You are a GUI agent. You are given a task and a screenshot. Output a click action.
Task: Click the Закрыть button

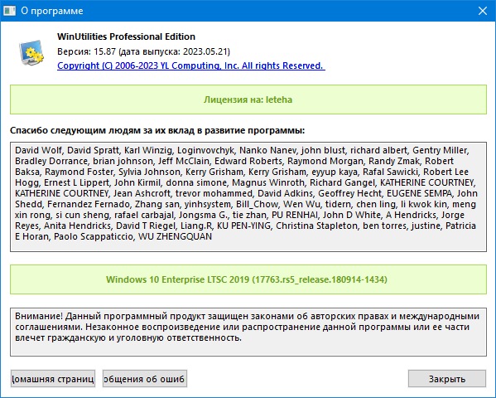[x=446, y=379]
